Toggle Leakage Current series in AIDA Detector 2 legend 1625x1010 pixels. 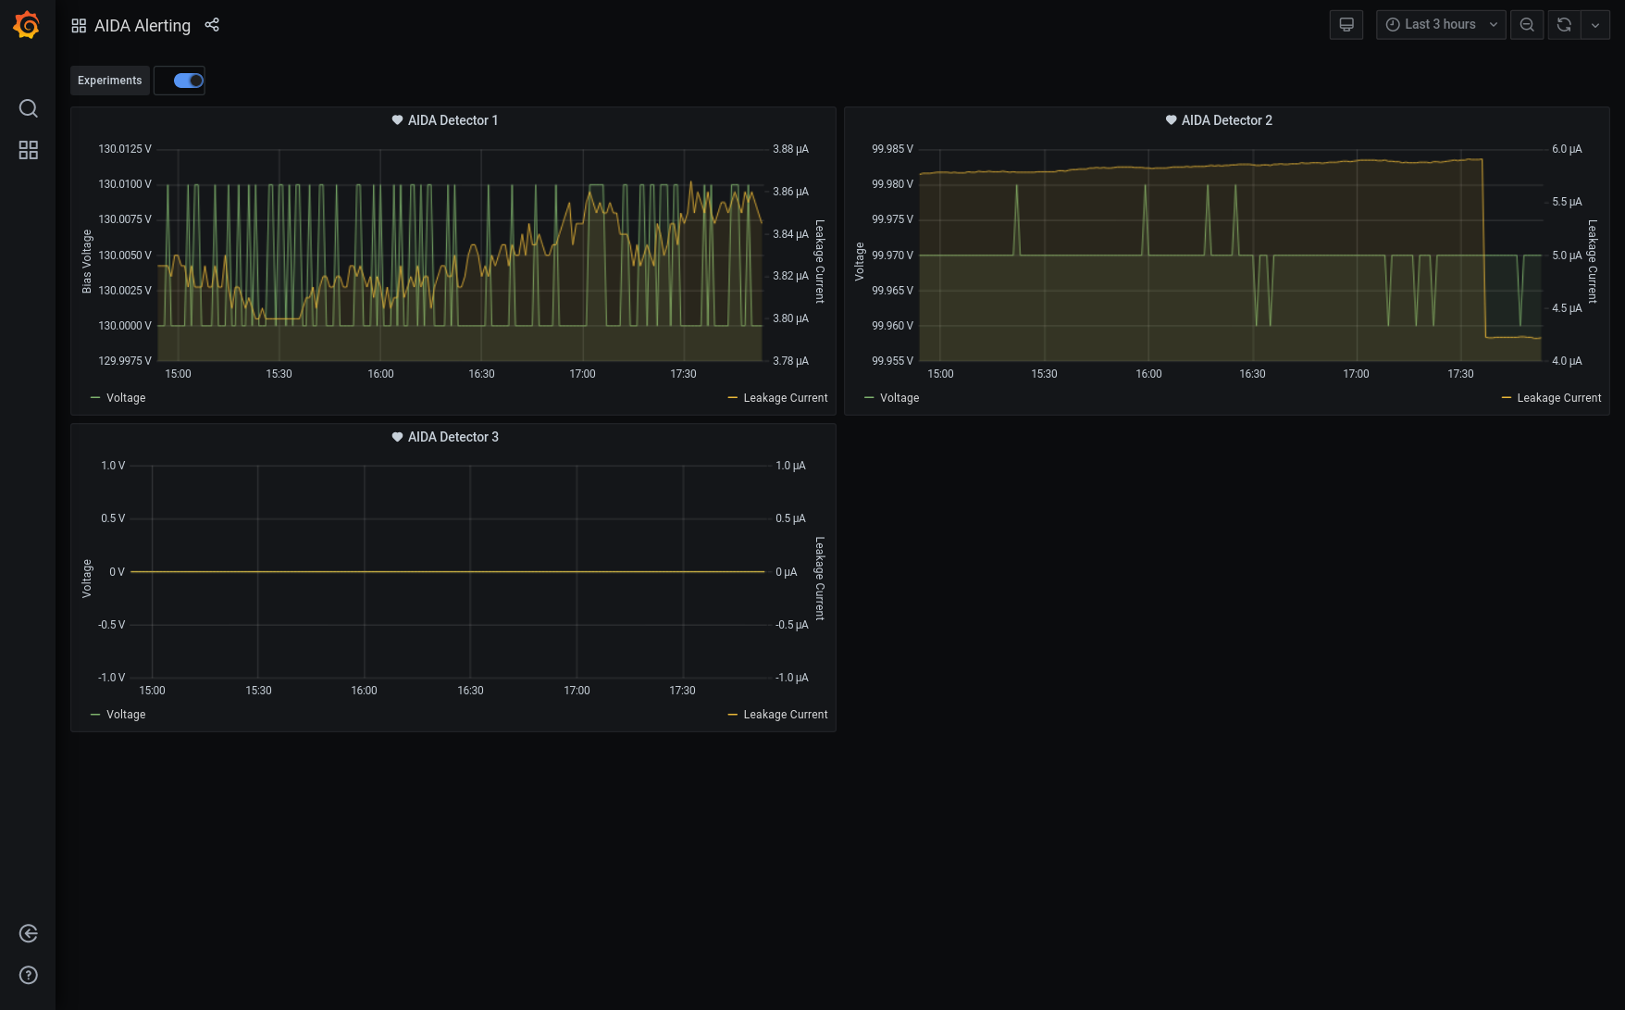pyautogui.click(x=1558, y=398)
